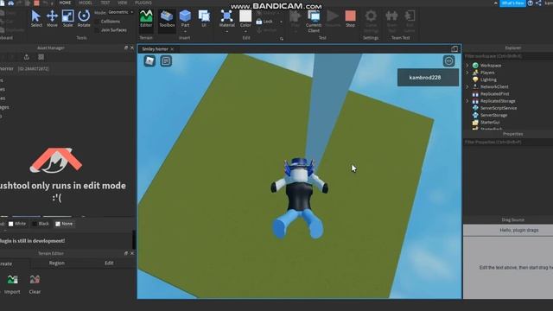Open the UI insert tool
Viewport: 553px width, 311px height.
pos(204,19)
